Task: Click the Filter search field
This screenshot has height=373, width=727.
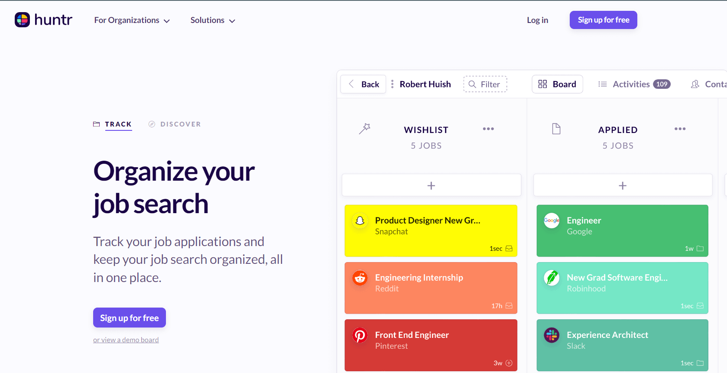Action: pyautogui.click(x=485, y=84)
